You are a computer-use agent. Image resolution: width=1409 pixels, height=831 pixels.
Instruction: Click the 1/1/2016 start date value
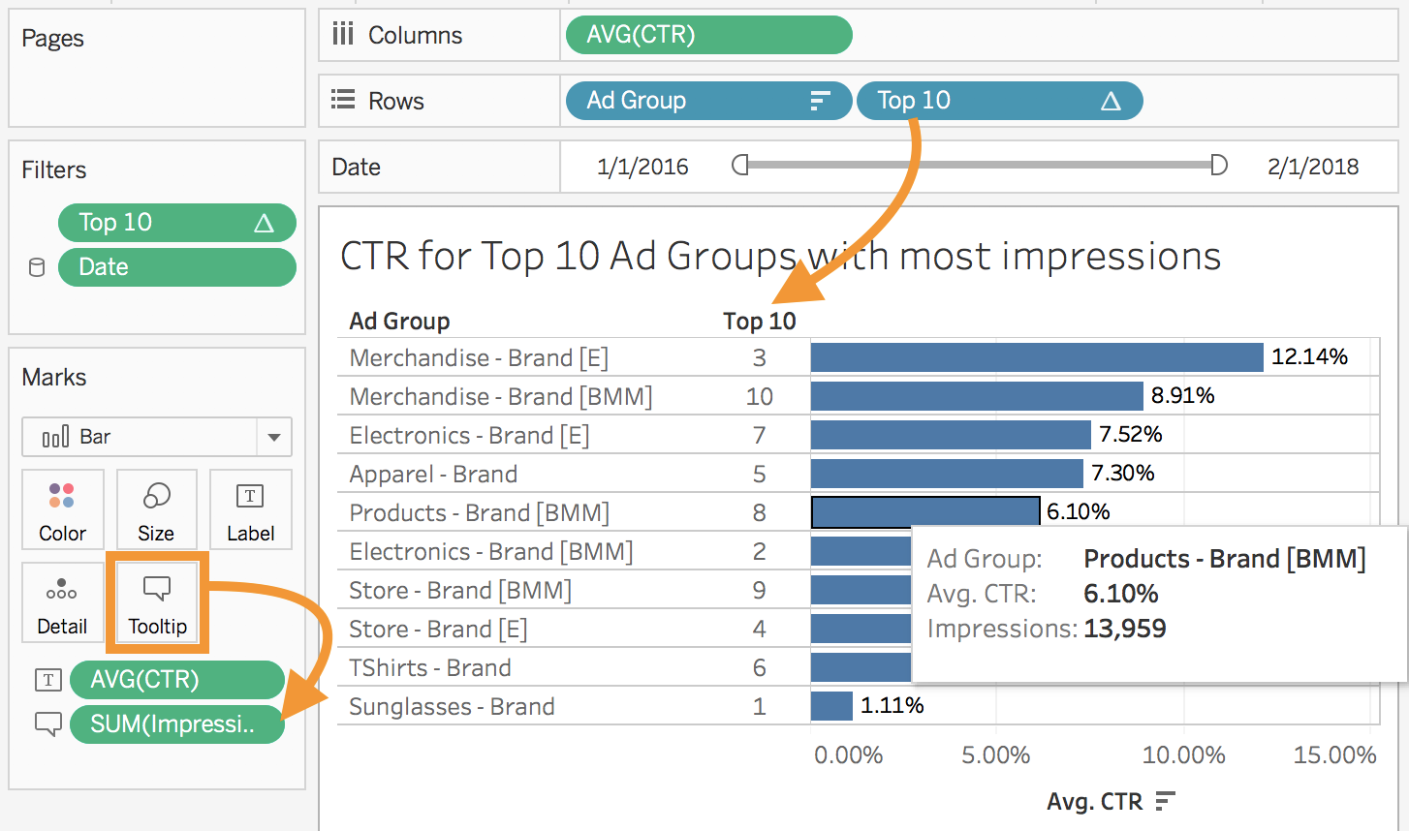[642, 167]
